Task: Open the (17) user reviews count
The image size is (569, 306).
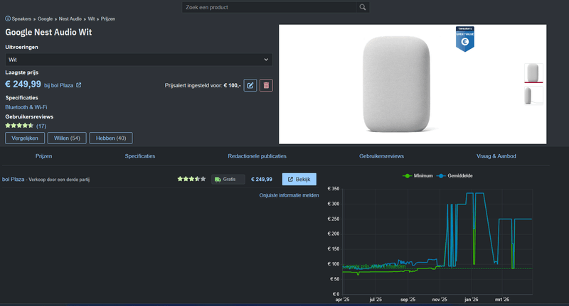Action: (x=41, y=126)
